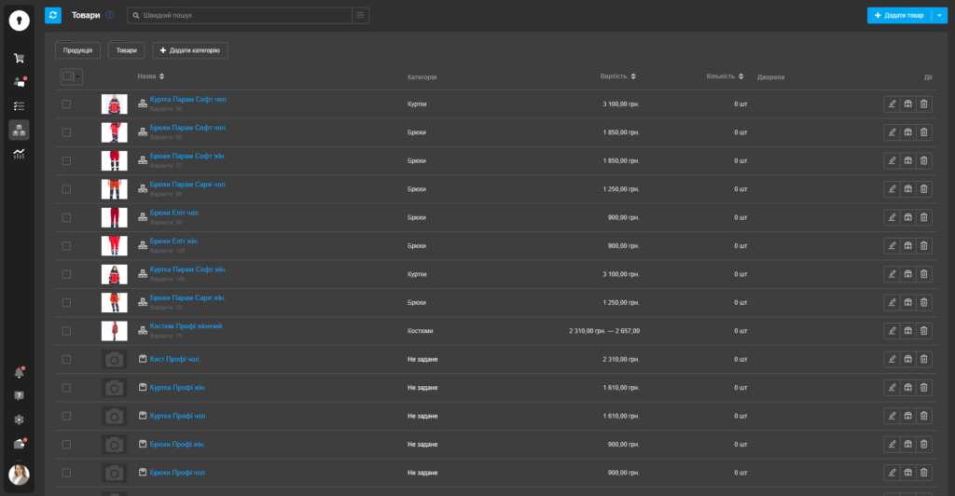955x496 pixels.
Task: Open the orders cart icon in sidebar
Action: [x=19, y=58]
